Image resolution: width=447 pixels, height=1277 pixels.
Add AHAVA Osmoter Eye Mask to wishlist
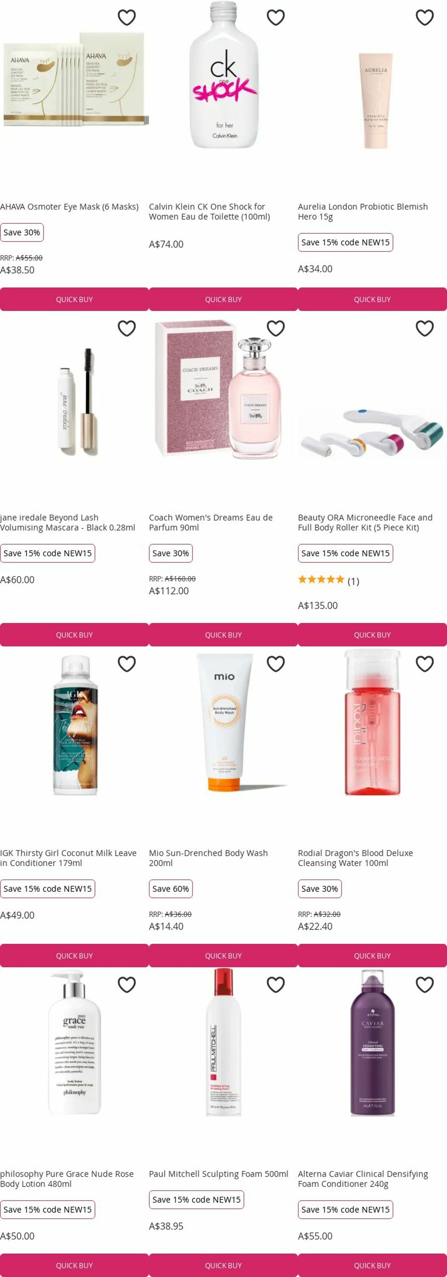click(127, 17)
